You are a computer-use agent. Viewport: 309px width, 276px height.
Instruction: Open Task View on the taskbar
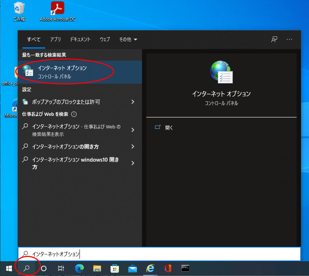point(61,268)
